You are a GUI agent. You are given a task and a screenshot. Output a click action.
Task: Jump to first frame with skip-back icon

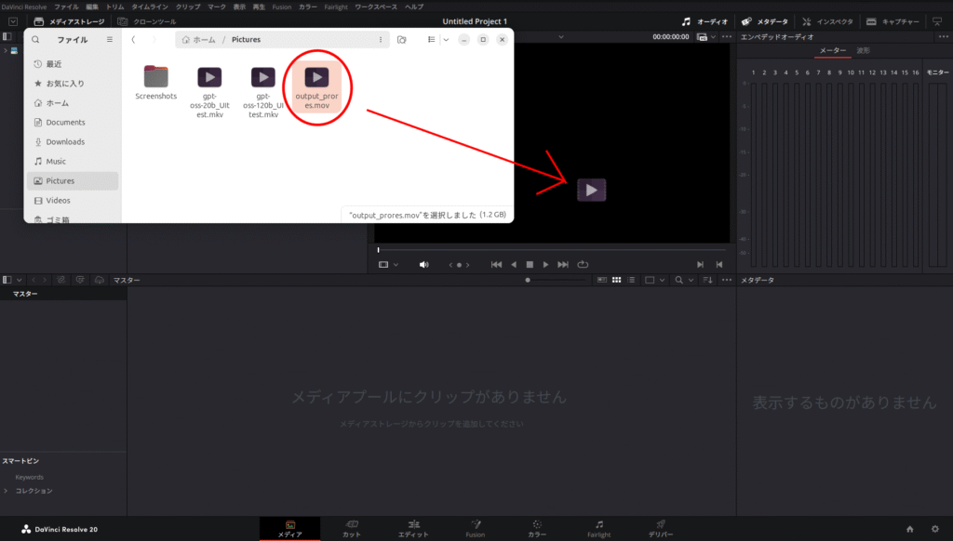coord(496,265)
